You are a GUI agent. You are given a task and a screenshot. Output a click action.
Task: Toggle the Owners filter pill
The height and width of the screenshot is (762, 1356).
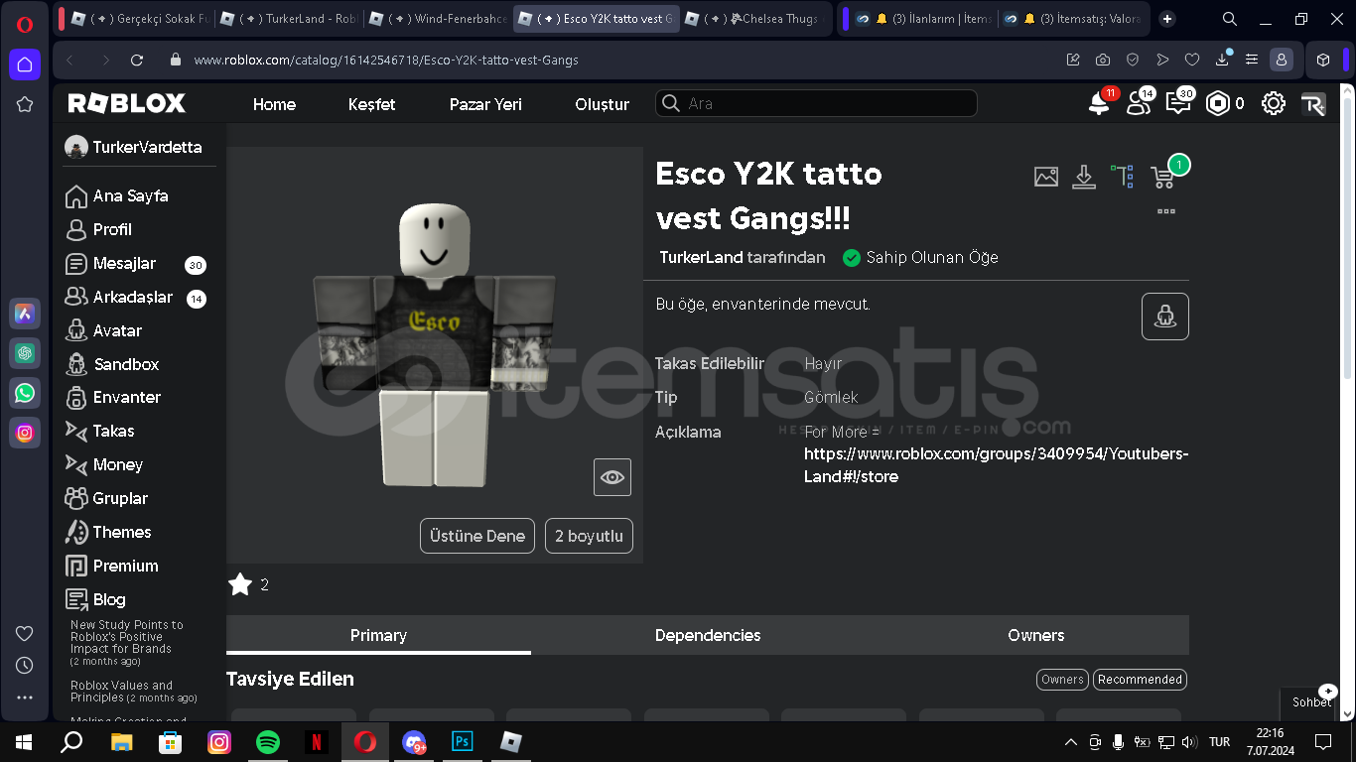click(1062, 680)
